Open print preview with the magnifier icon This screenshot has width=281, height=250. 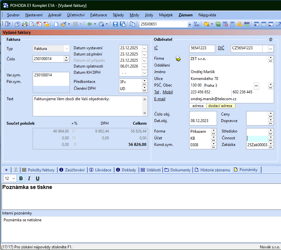[x=32, y=24]
